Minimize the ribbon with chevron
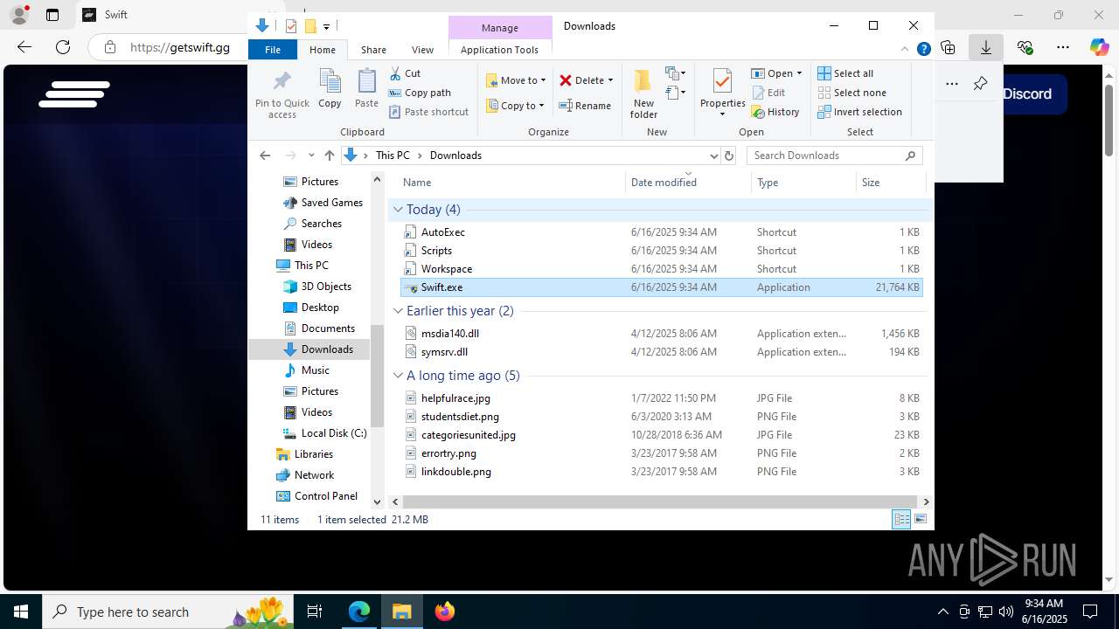Viewport: 1119px width, 629px height. tap(905, 50)
